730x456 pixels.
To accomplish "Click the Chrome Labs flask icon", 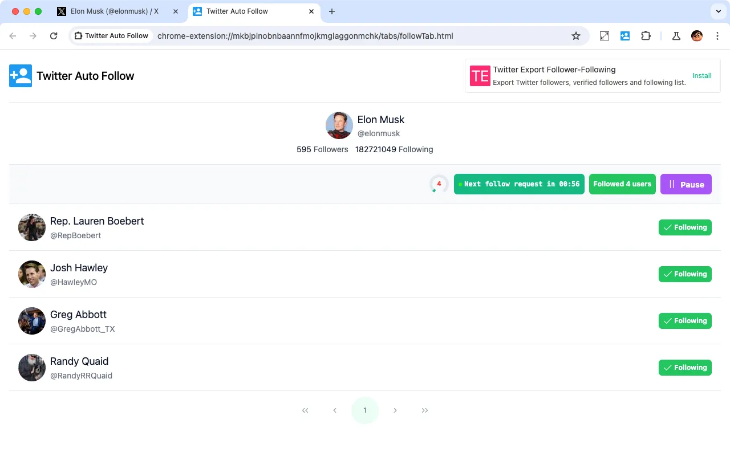I will coord(676,35).
